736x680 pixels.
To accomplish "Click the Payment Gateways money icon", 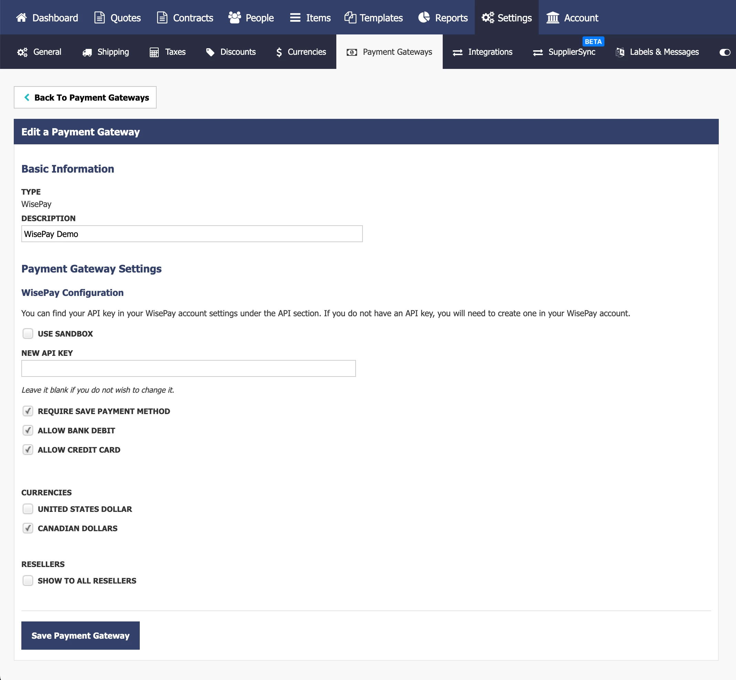I will point(352,52).
